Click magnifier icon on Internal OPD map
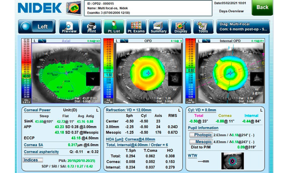This screenshot has height=173, width=288. (206, 41)
